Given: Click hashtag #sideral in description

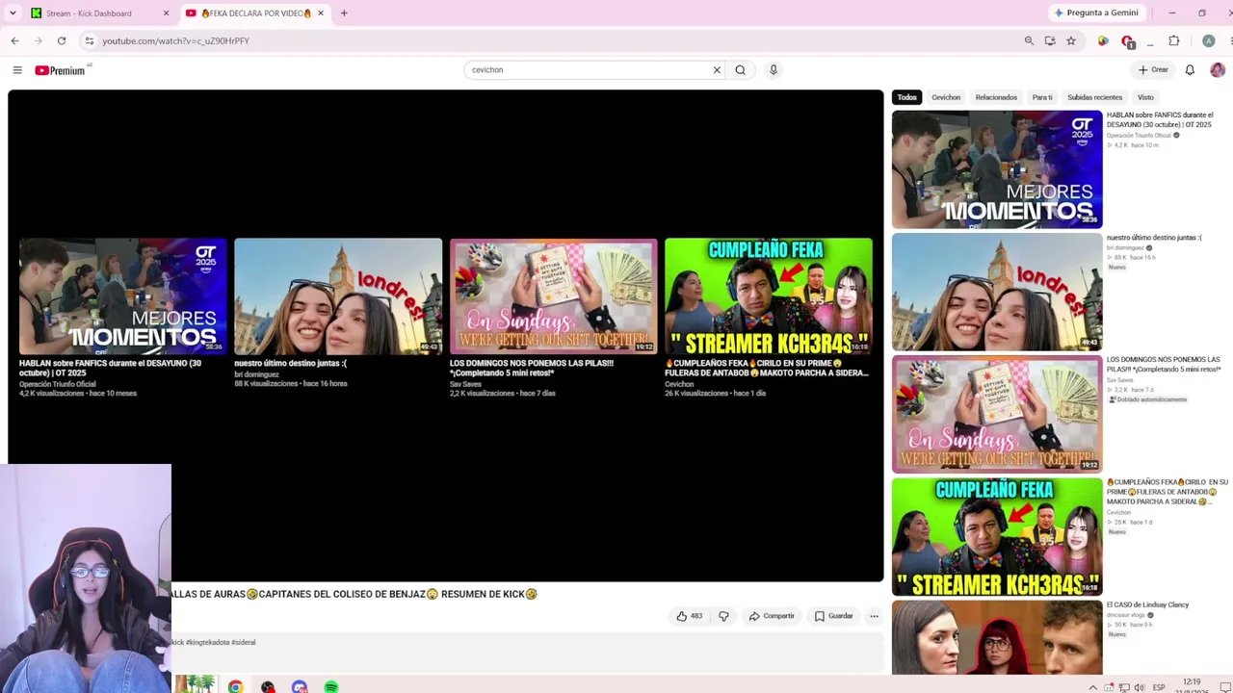Looking at the screenshot, I should click(x=244, y=642).
